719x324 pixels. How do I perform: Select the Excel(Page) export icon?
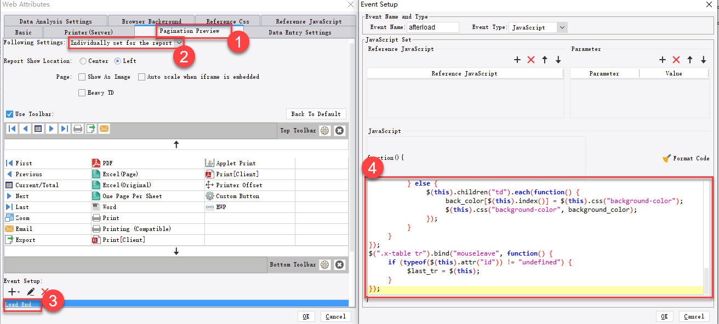96,173
